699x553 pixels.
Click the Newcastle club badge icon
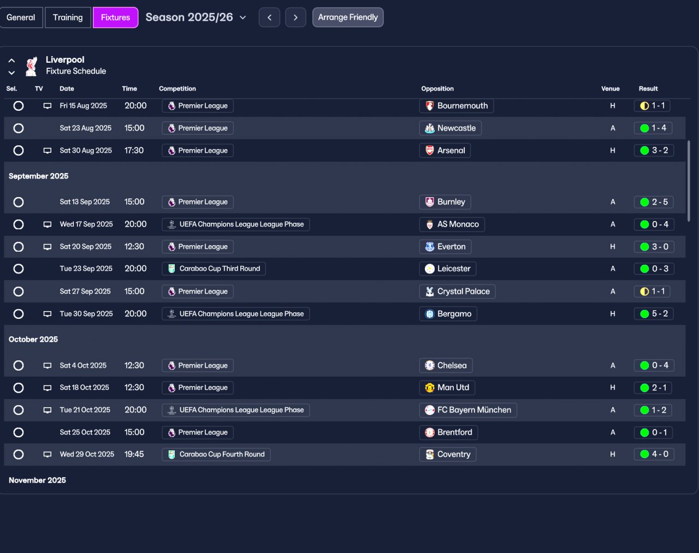pyautogui.click(x=430, y=128)
